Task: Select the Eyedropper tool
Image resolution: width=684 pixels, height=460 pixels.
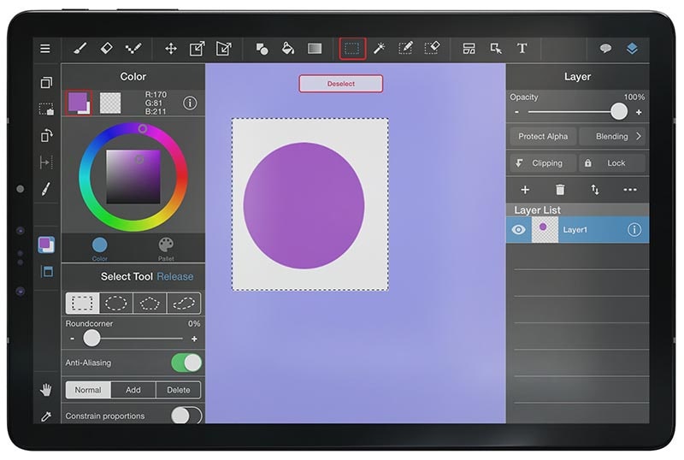Action: point(46,416)
